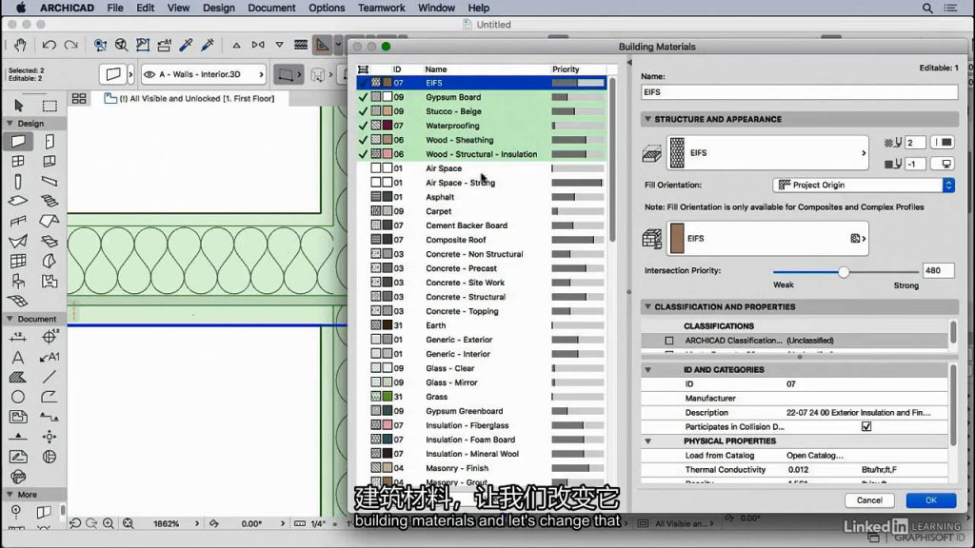Open the A - Walls - Interior.3D layer dropdown
The image size is (975, 548).
[x=204, y=74]
